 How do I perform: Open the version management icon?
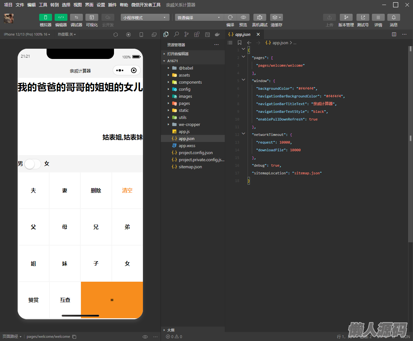click(x=346, y=17)
